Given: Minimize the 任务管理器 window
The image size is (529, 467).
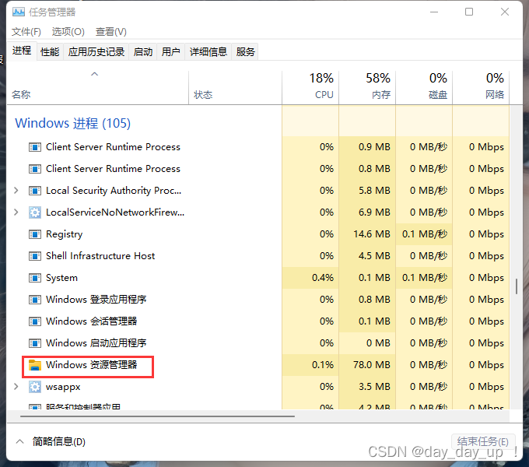Looking at the screenshot, I should [434, 12].
